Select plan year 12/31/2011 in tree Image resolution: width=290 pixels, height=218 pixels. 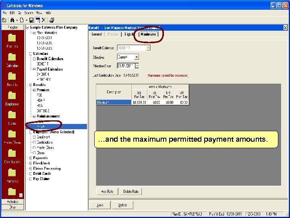click(x=44, y=38)
